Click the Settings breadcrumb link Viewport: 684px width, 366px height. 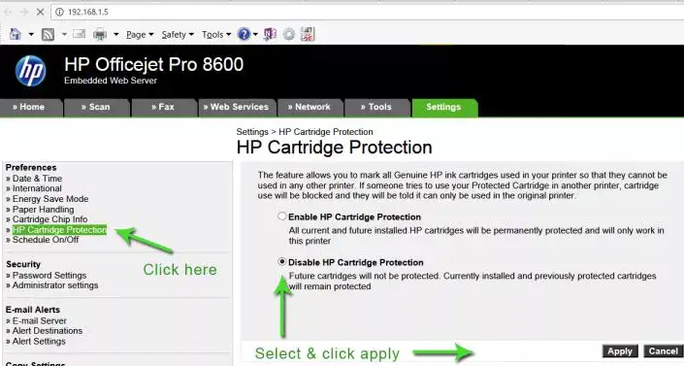(x=252, y=132)
